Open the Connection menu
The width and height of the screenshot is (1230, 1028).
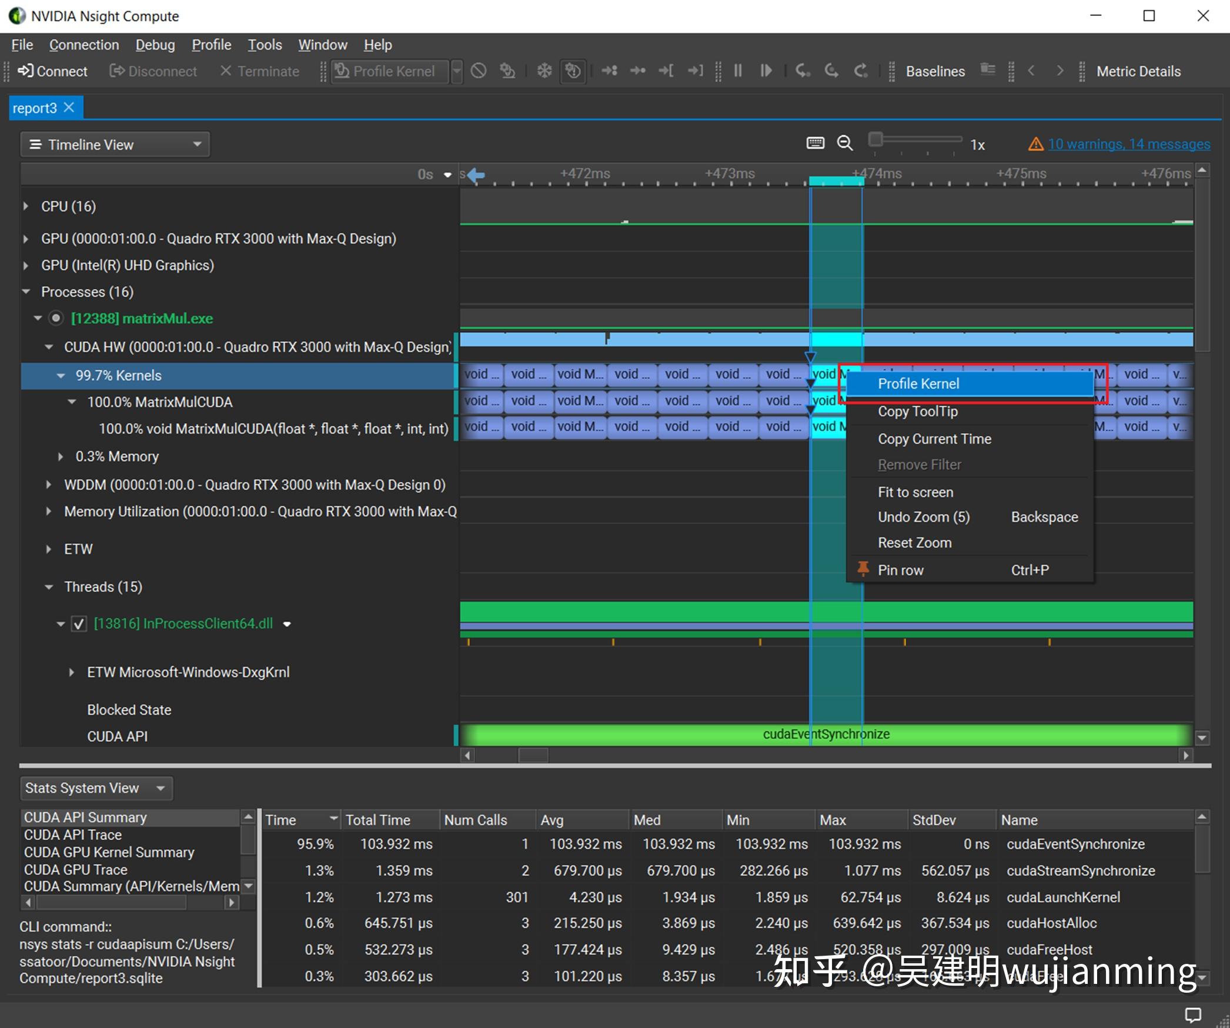(84, 45)
